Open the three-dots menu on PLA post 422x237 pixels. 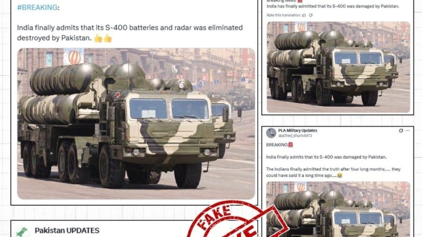408,130
